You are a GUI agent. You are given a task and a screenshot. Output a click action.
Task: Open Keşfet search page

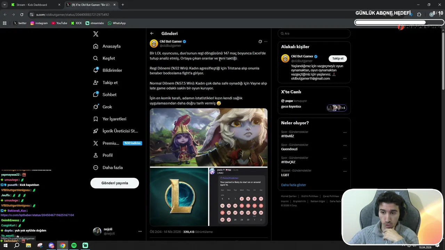(104, 58)
